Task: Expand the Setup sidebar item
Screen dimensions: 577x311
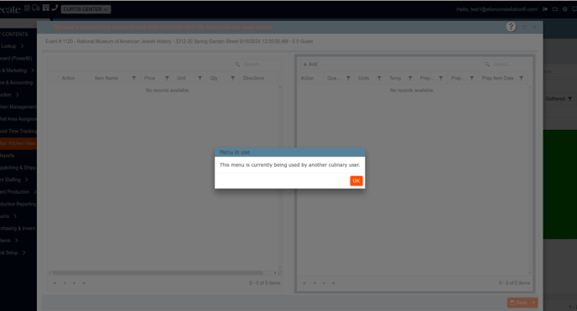Action: pos(23,252)
